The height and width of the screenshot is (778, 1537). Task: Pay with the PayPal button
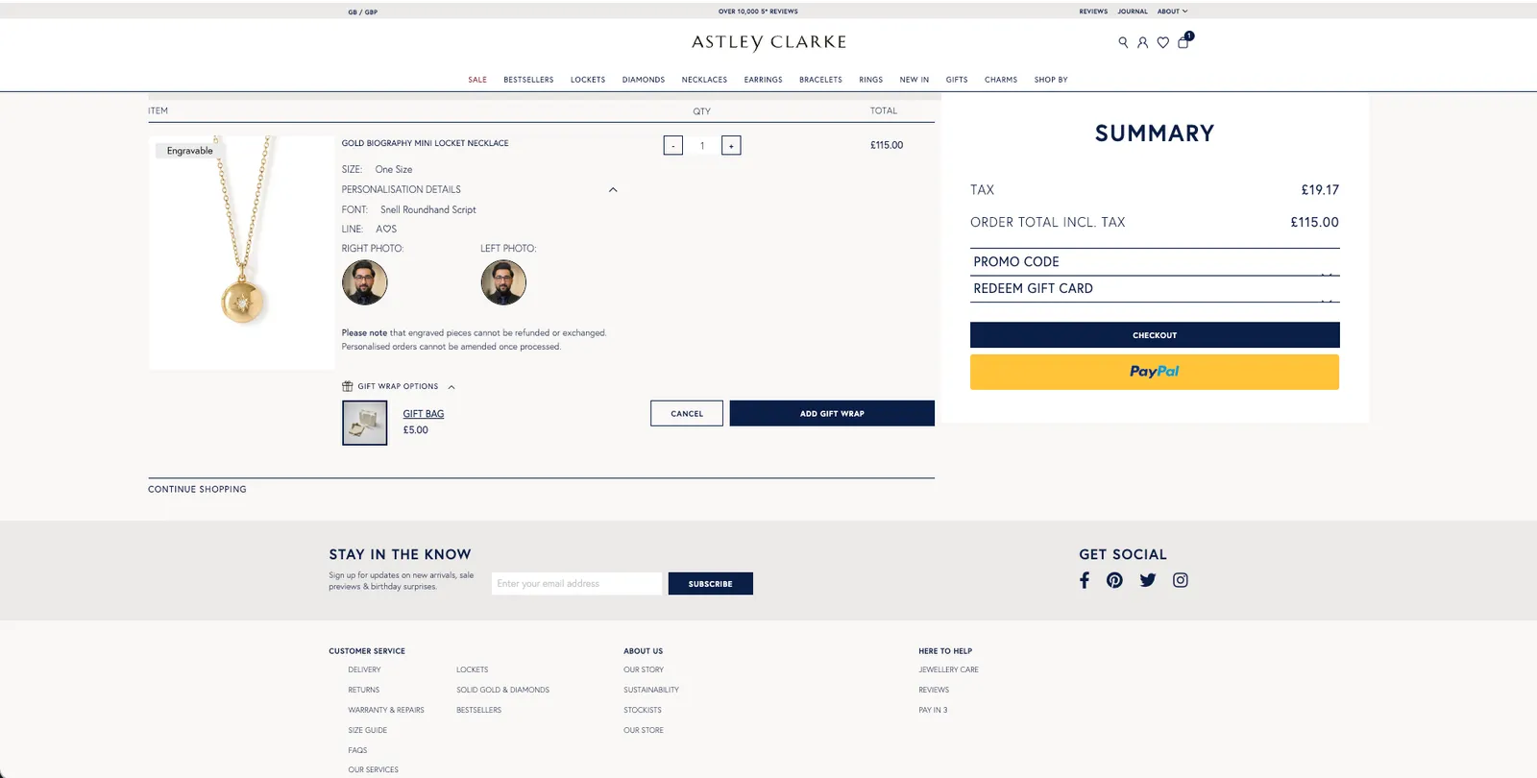coord(1155,372)
